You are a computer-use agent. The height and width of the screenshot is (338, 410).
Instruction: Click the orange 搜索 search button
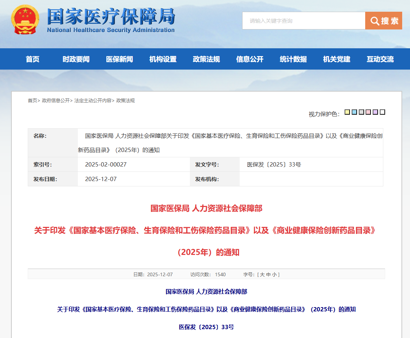tap(383, 21)
